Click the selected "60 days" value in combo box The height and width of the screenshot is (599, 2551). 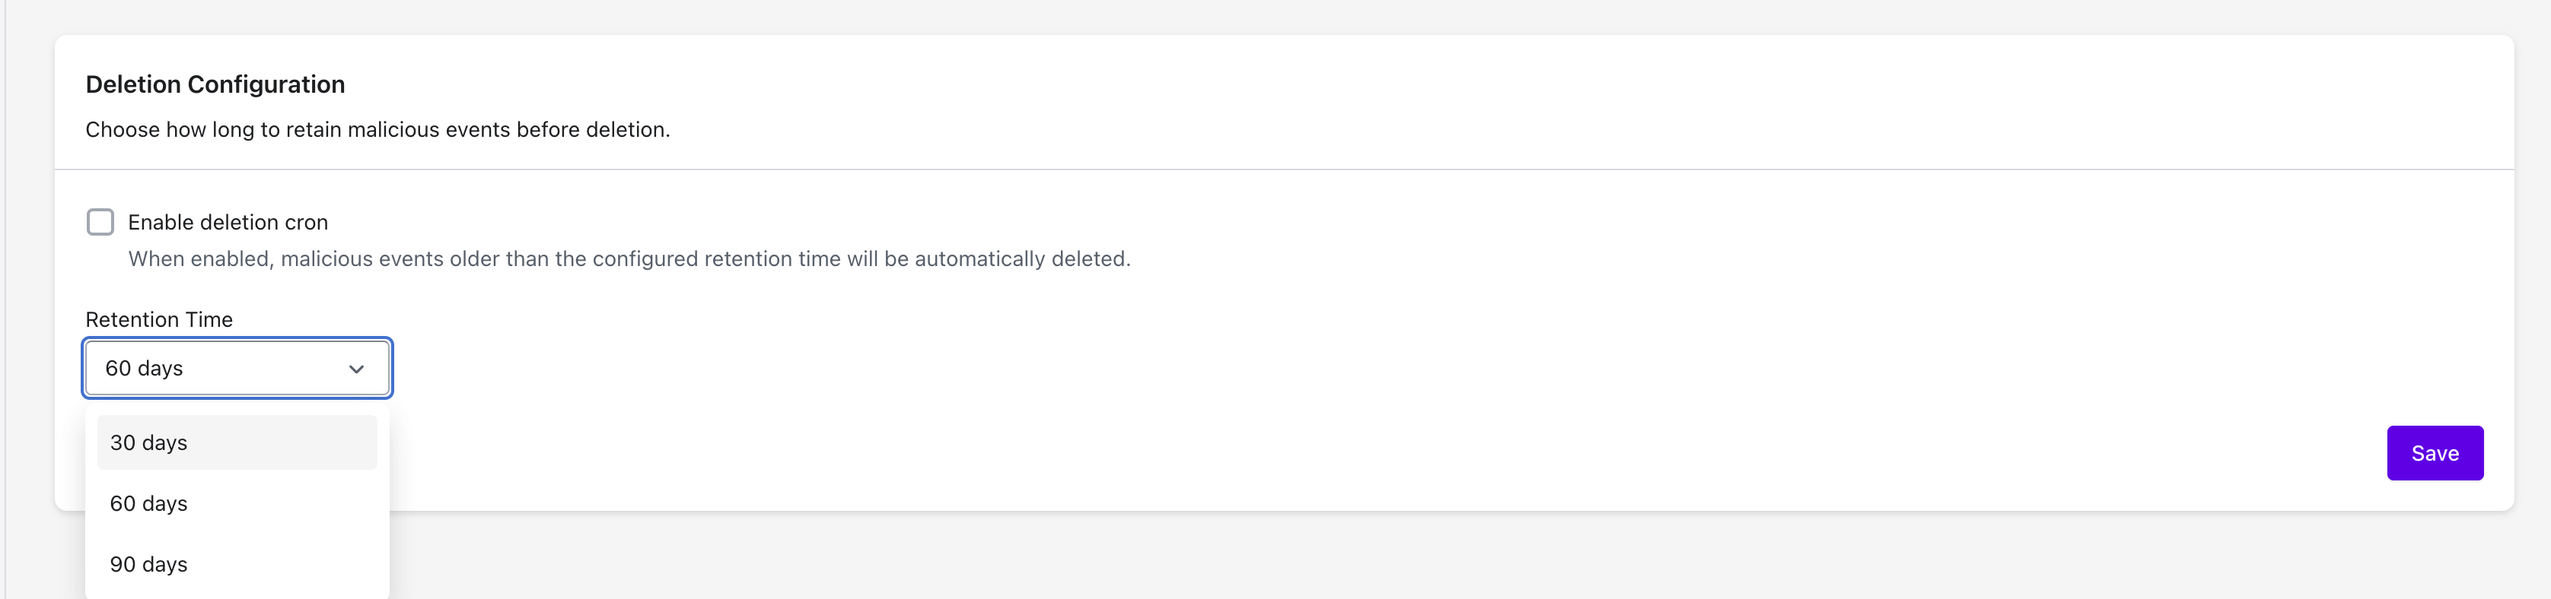tap(145, 369)
